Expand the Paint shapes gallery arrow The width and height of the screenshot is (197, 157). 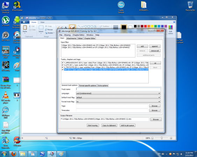[98, 27]
